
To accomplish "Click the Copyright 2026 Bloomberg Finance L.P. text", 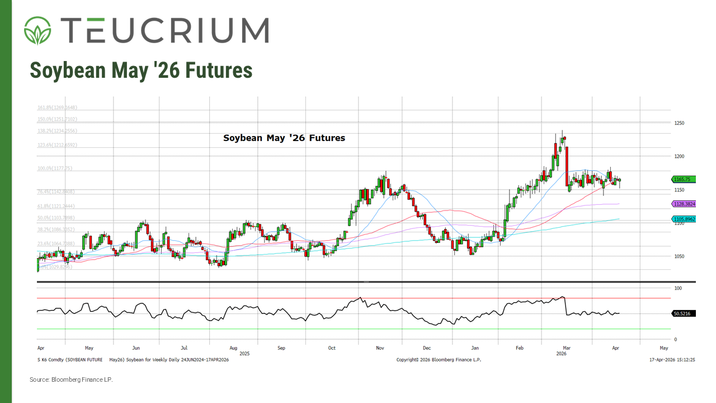I will click(439, 360).
